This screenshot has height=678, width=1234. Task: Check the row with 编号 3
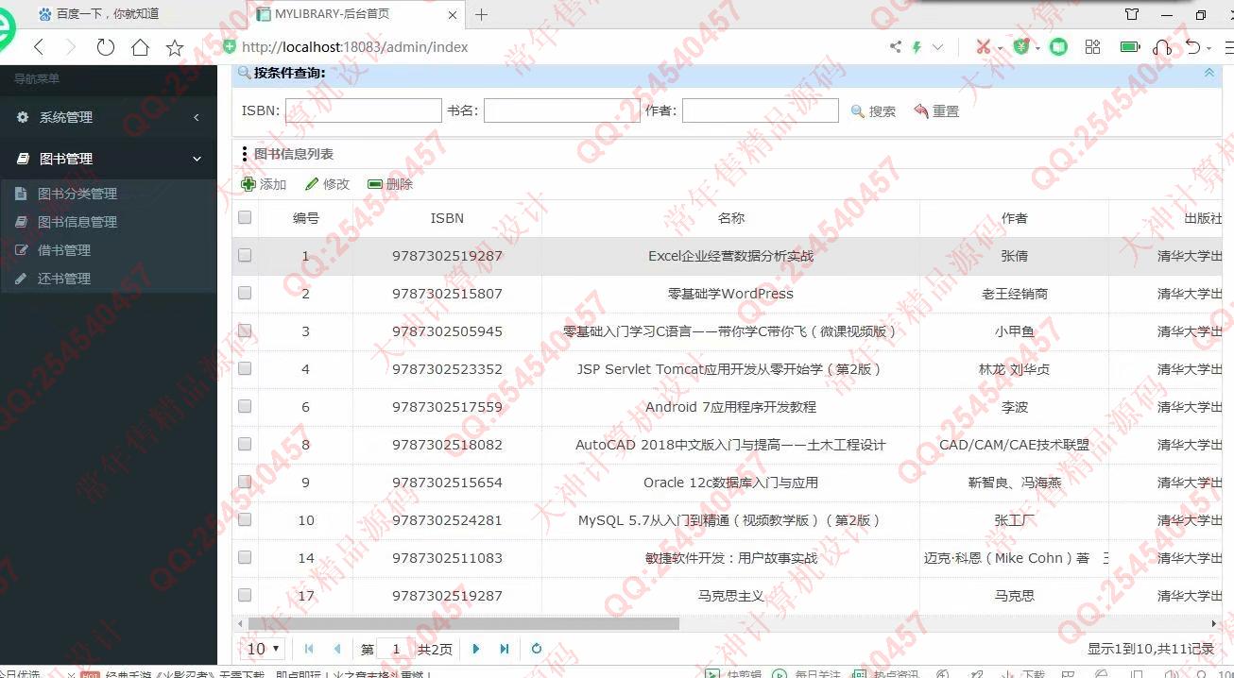tap(245, 331)
